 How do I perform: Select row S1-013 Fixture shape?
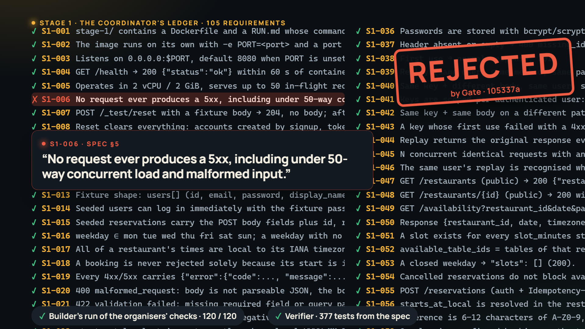coord(188,195)
